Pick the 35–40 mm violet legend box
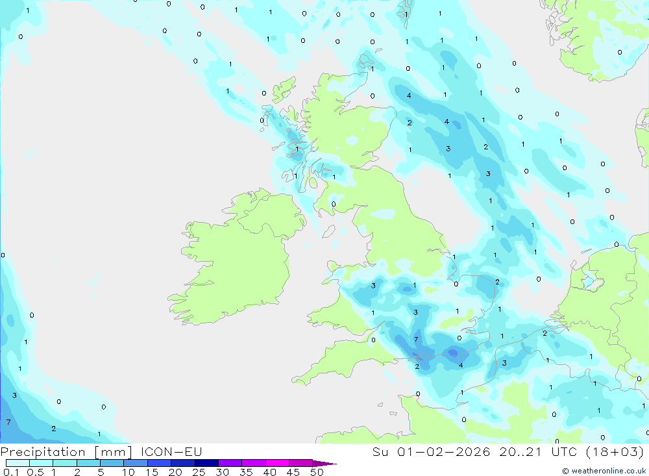The width and height of the screenshot is (649, 476). 254,463
